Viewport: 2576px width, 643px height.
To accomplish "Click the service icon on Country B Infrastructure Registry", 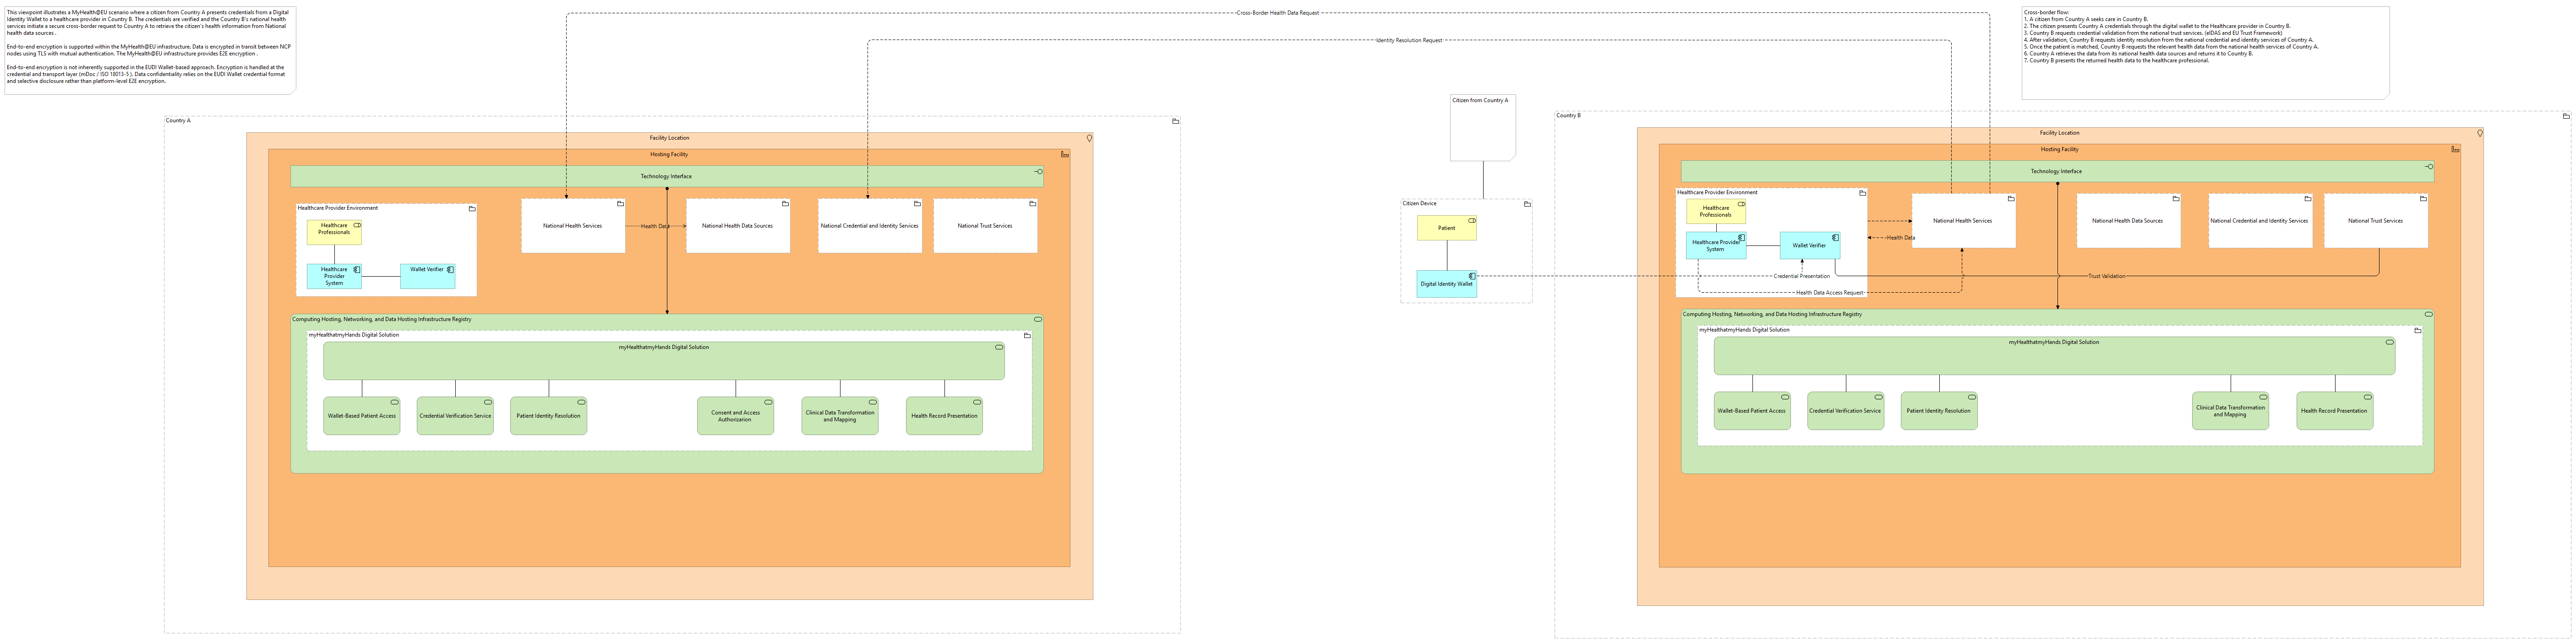I will [x=2428, y=315].
